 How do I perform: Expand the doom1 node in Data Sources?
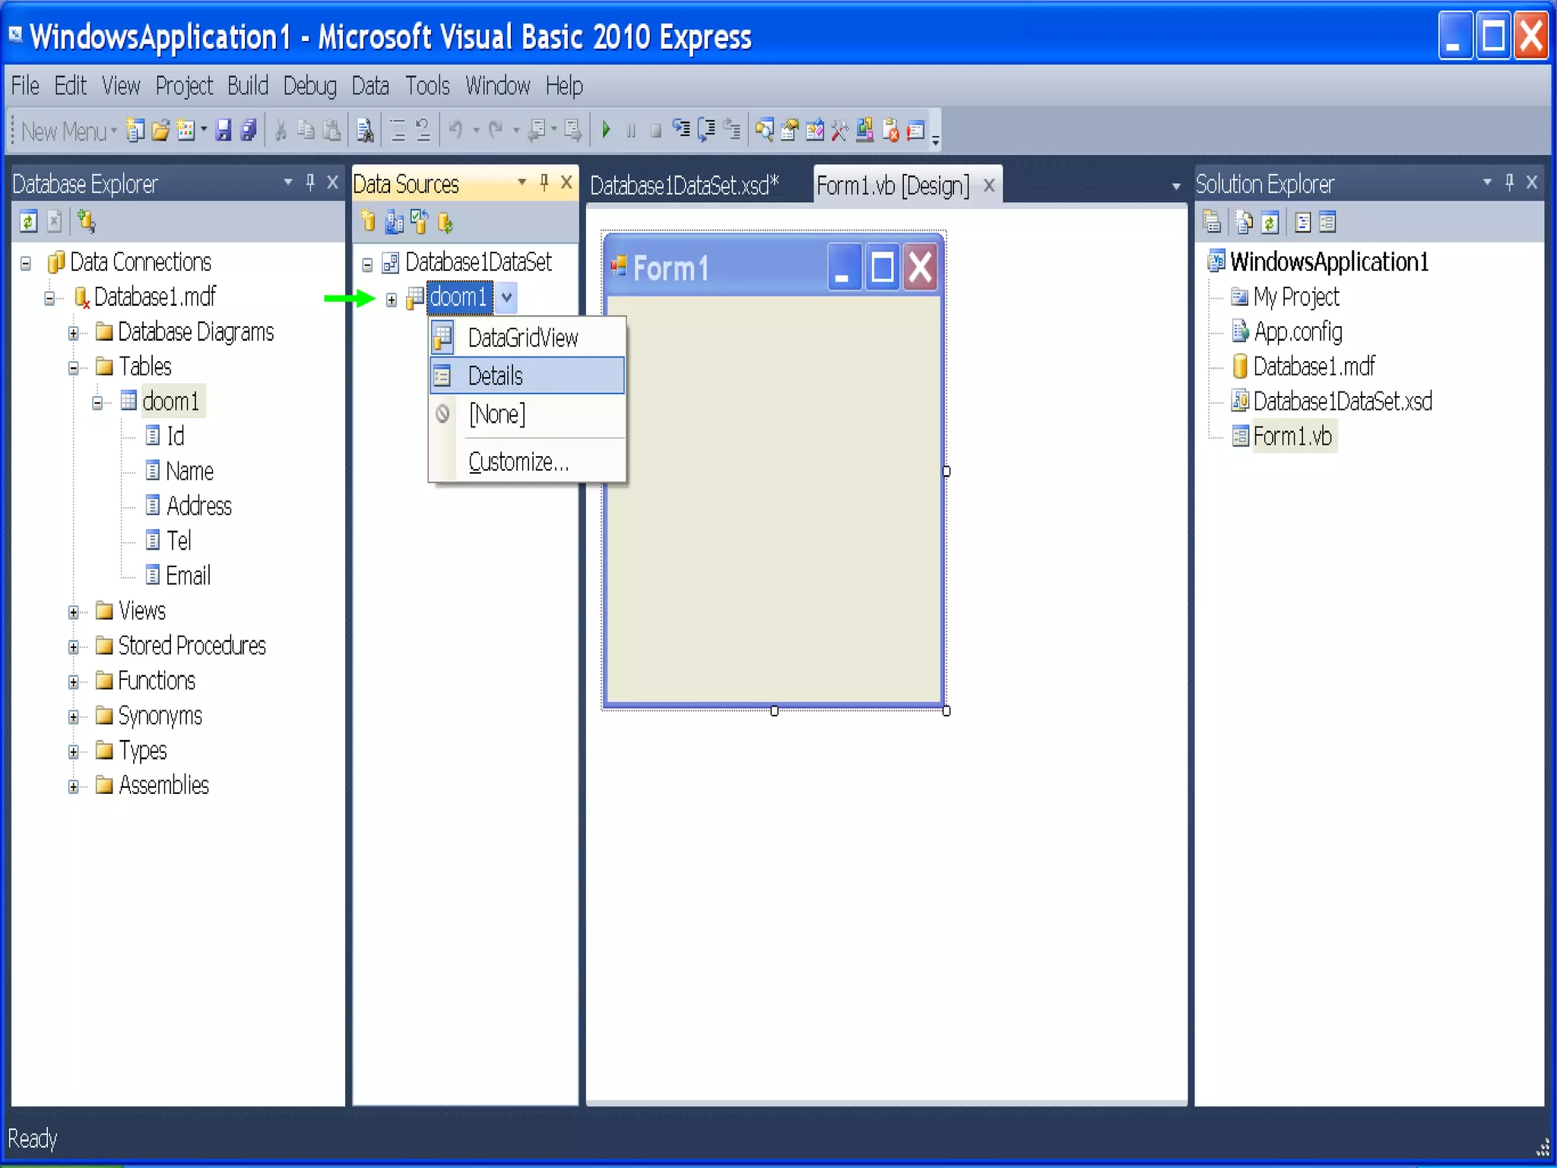coord(392,300)
